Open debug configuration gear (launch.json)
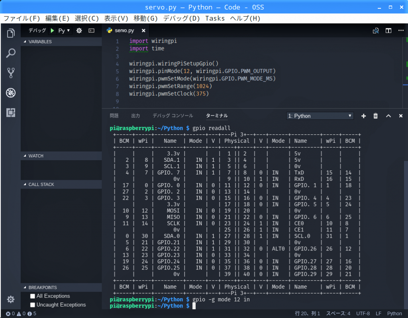Image resolution: width=408 pixels, height=318 pixels. [79, 31]
